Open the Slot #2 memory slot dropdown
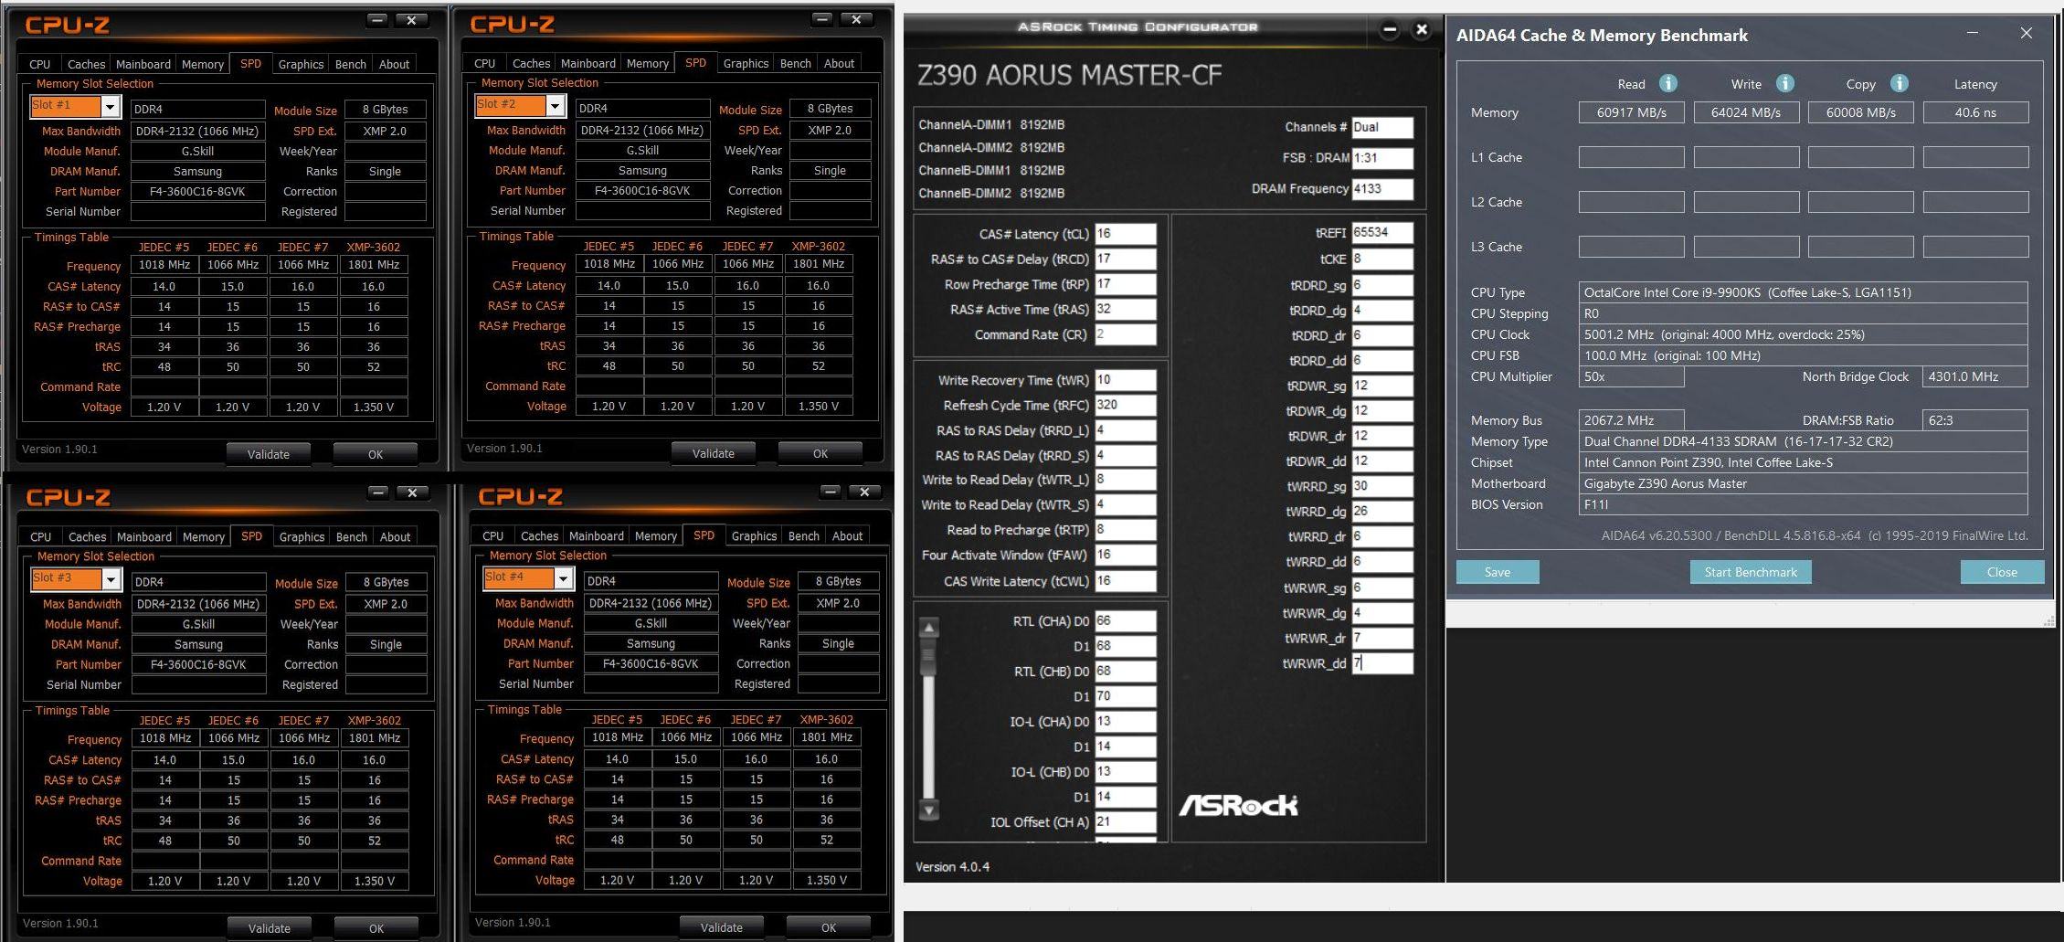 (x=555, y=105)
